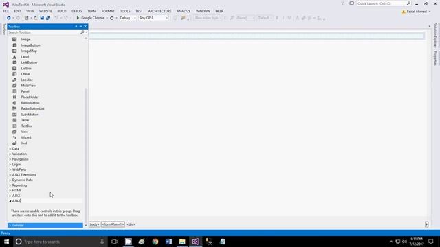Viewport: 440px width, 247px height.
Task: Expand the WebParts toolbox group
Action: pos(10,169)
